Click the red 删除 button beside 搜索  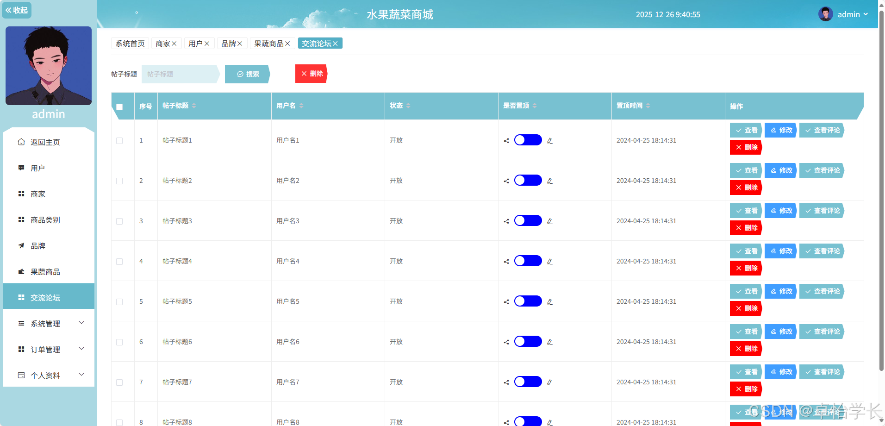pos(312,74)
